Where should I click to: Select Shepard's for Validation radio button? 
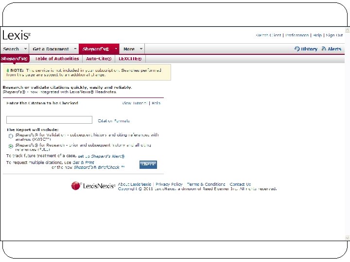coord(11,136)
